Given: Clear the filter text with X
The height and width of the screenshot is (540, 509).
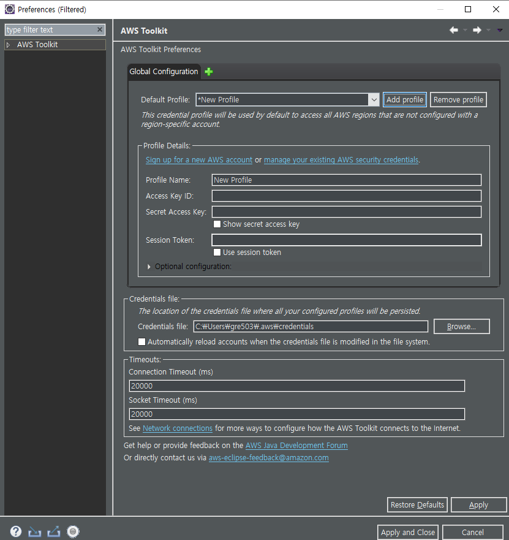Looking at the screenshot, I should (x=100, y=29).
